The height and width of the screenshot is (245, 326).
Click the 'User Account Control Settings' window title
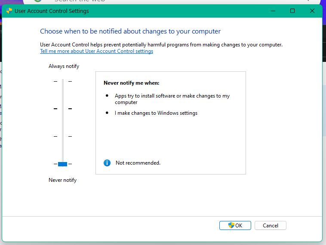coord(52,11)
